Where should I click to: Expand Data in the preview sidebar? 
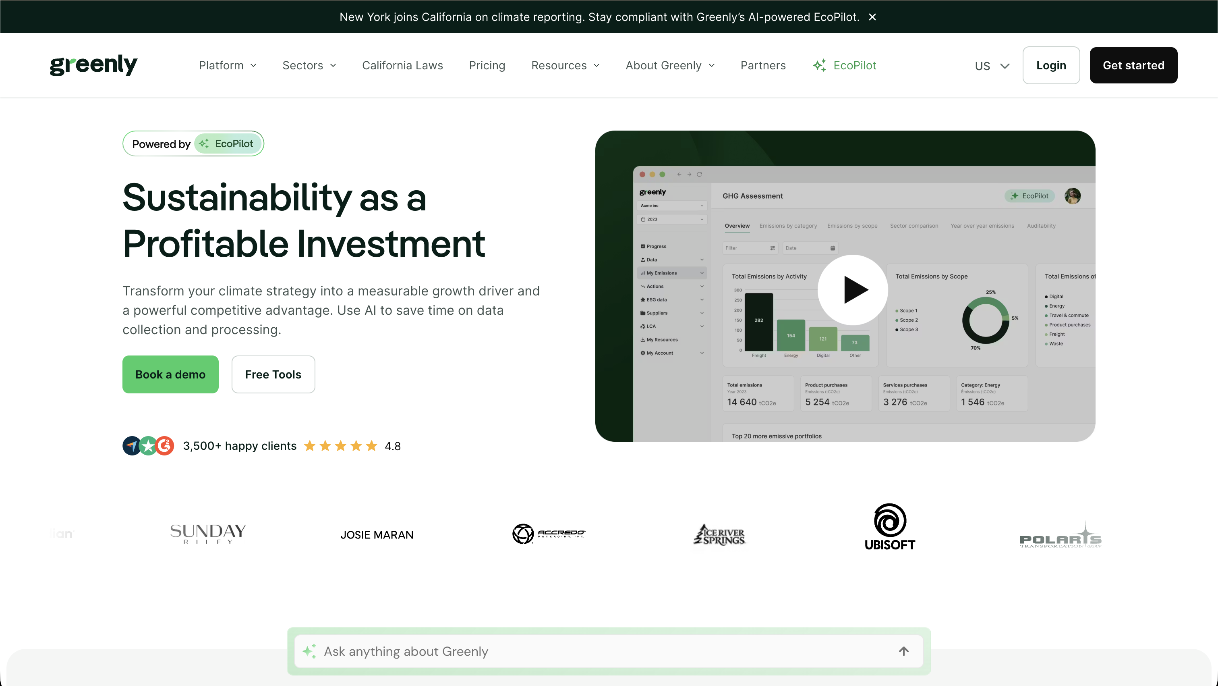(x=672, y=260)
